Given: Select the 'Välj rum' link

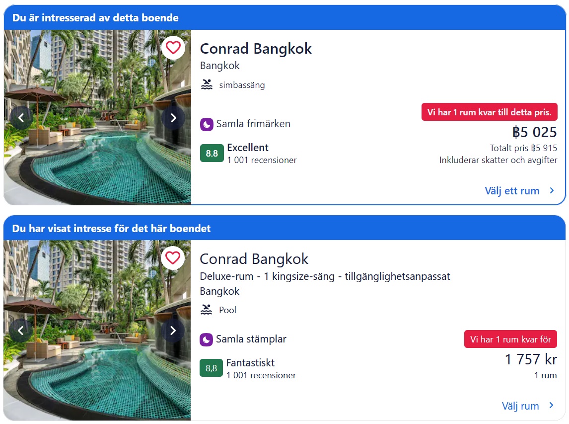Looking at the screenshot, I should (520, 406).
